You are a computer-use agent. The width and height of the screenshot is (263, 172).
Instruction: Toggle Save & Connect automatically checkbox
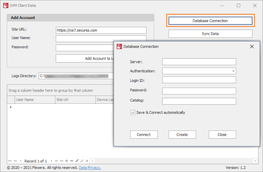[133, 112]
